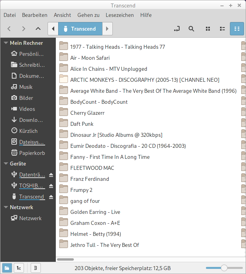
Task: Click the right path bar scroll arrow
Action: pos(107,29)
